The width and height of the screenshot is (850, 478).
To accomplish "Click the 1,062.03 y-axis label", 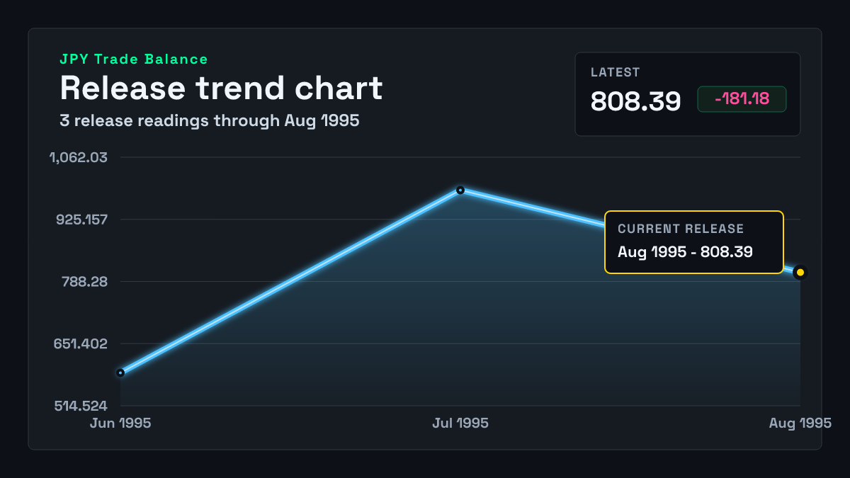I will pos(79,157).
